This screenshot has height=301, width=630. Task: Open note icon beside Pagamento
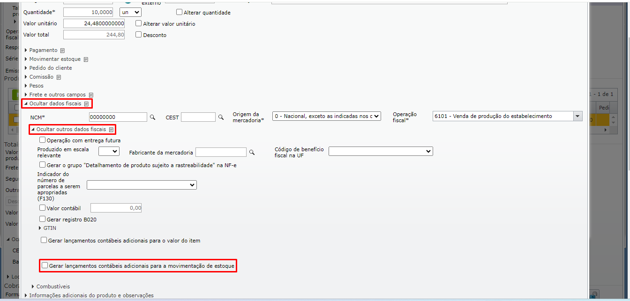(62, 51)
